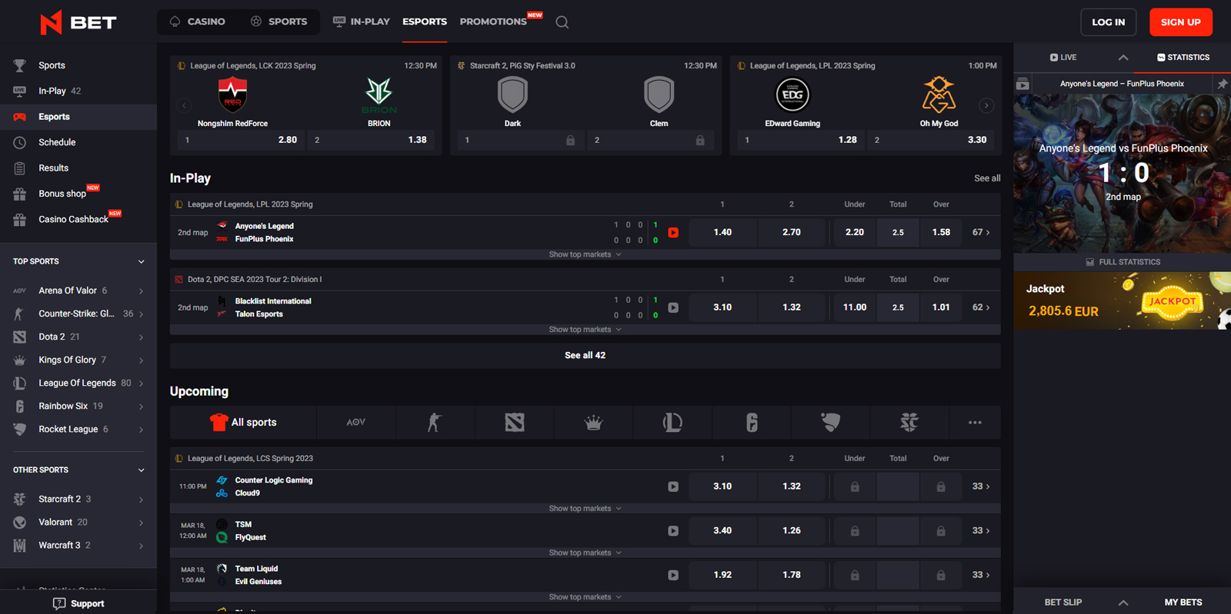Open the In-Play top menu
This screenshot has width=1231, height=614.
click(x=362, y=22)
